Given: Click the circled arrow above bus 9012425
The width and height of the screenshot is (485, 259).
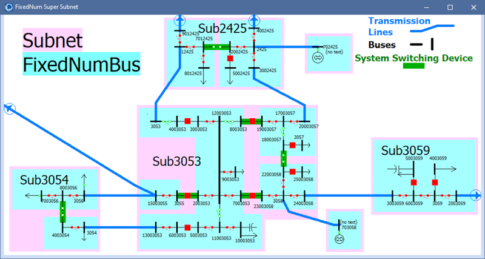Looking at the screenshot, I should pos(179,20).
